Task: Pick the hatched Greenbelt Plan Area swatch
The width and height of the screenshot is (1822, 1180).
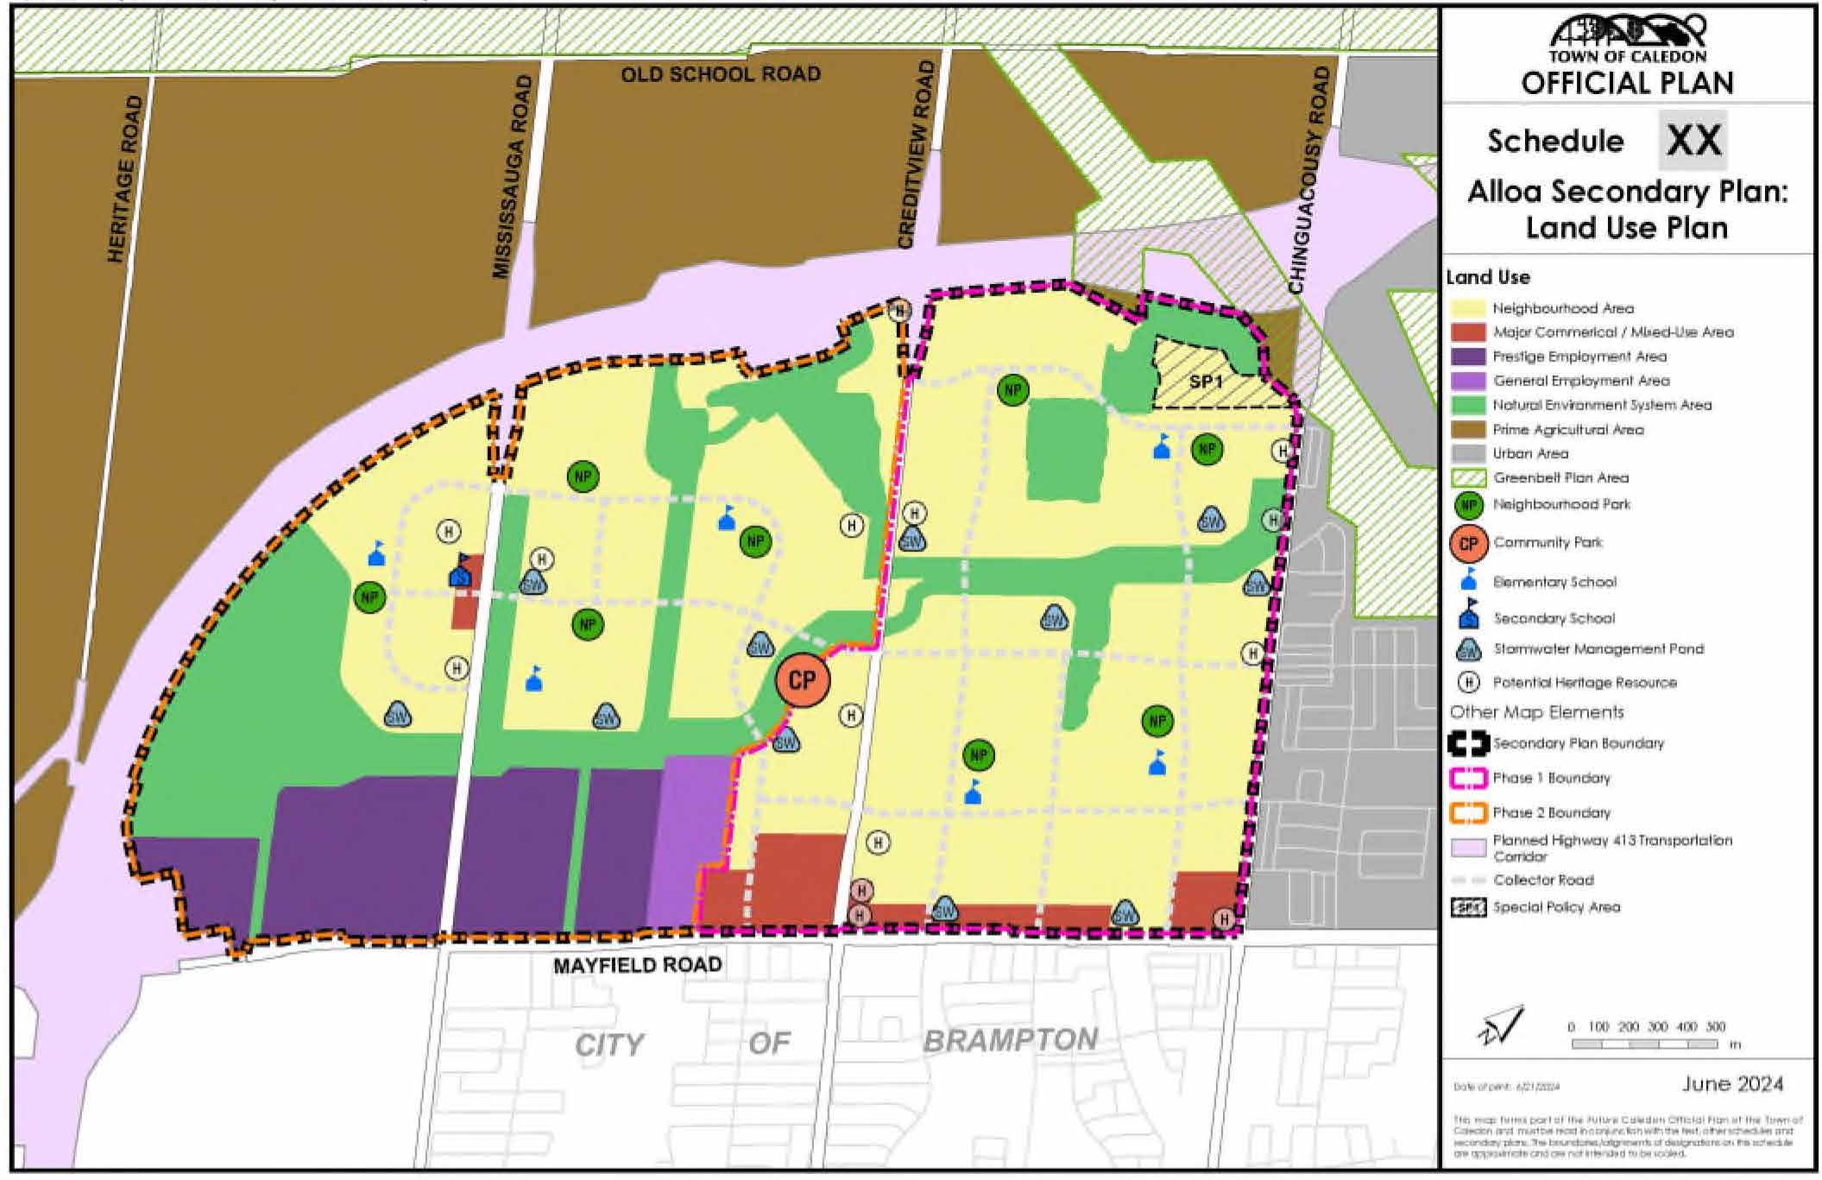Action: tap(1467, 477)
